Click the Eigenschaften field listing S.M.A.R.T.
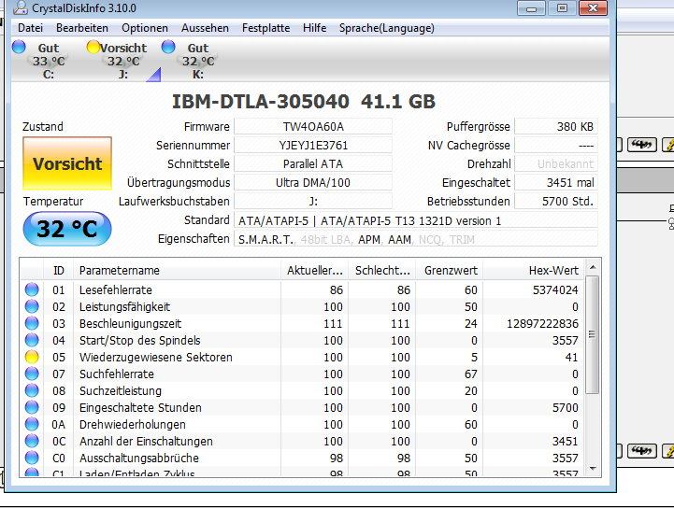Viewport: 674px width, 508px height. tap(416, 239)
